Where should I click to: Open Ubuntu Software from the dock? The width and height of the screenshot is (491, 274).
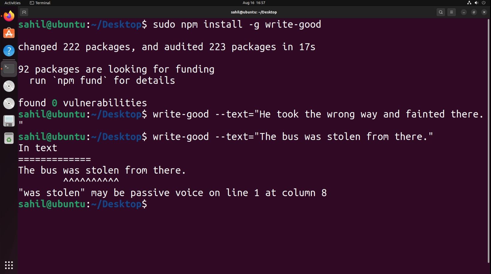click(9, 33)
